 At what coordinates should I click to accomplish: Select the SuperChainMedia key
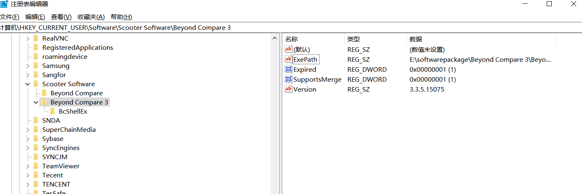tap(69, 130)
